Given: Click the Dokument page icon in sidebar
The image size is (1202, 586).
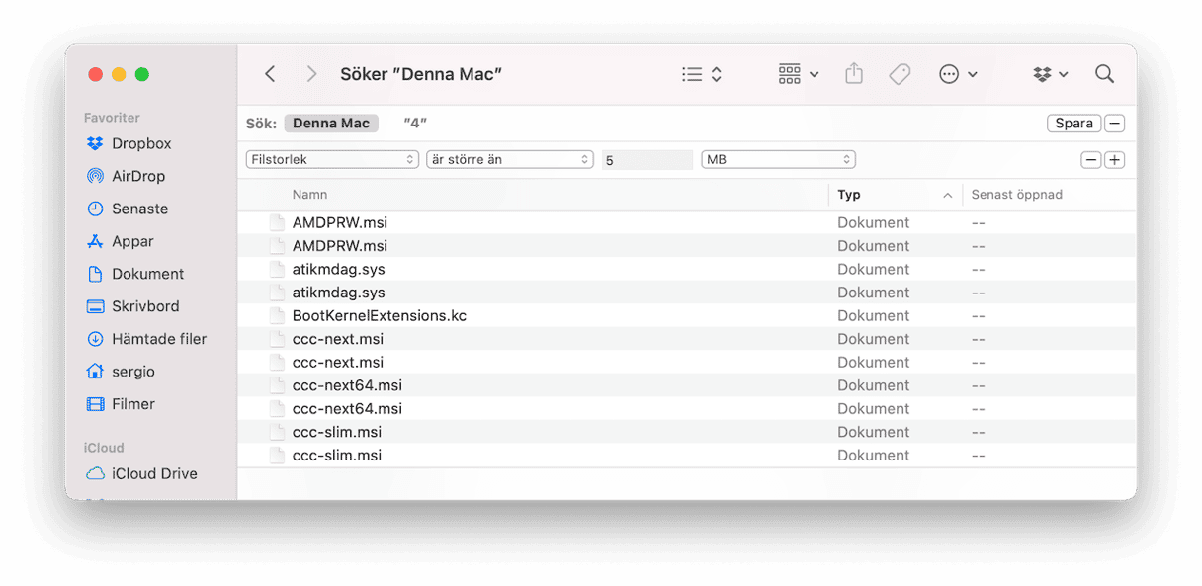Looking at the screenshot, I should pos(95,274).
